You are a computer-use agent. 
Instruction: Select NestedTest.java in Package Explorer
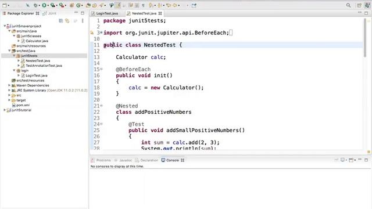[x=38, y=60]
